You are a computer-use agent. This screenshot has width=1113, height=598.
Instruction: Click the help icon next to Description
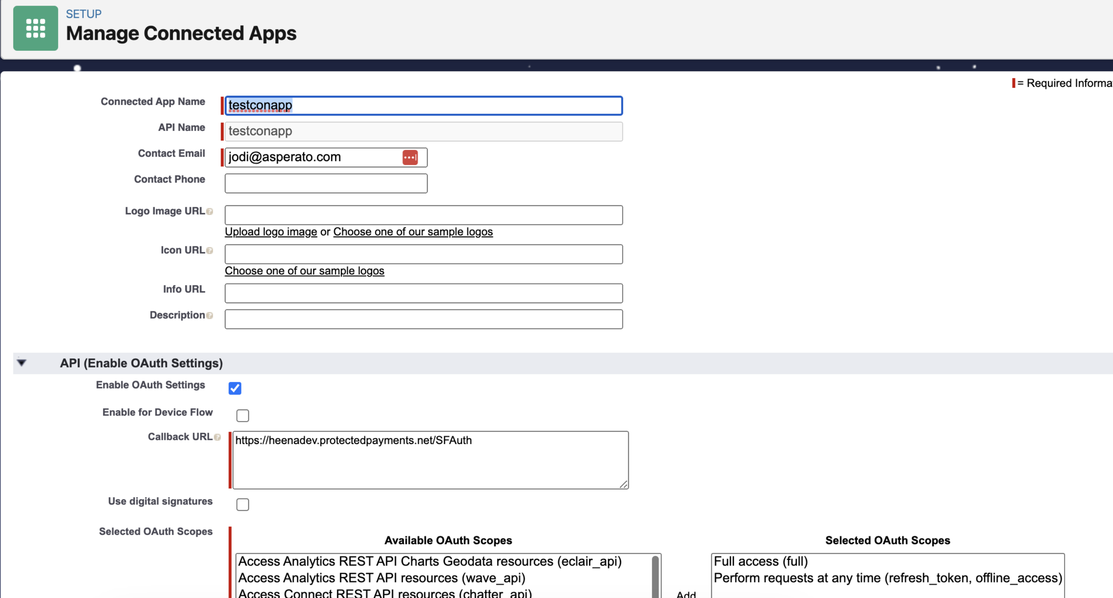(x=210, y=316)
